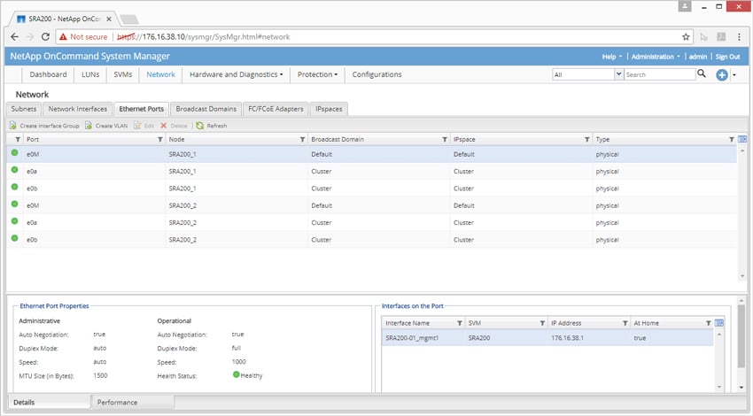Expand the Administration dropdown
Screen dimensions: 753x416
tap(656, 57)
